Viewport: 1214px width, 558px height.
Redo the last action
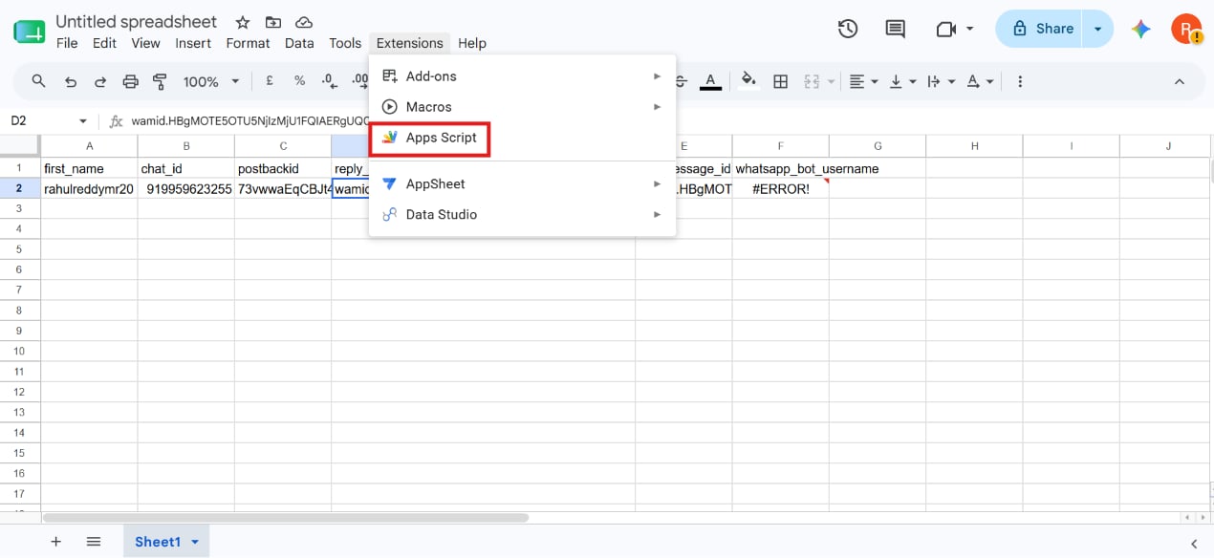(100, 81)
